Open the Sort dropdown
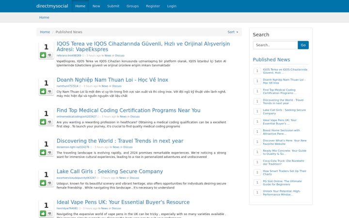Image resolution: width=349 pixels, height=218 pixels. pyautogui.click(x=233, y=32)
